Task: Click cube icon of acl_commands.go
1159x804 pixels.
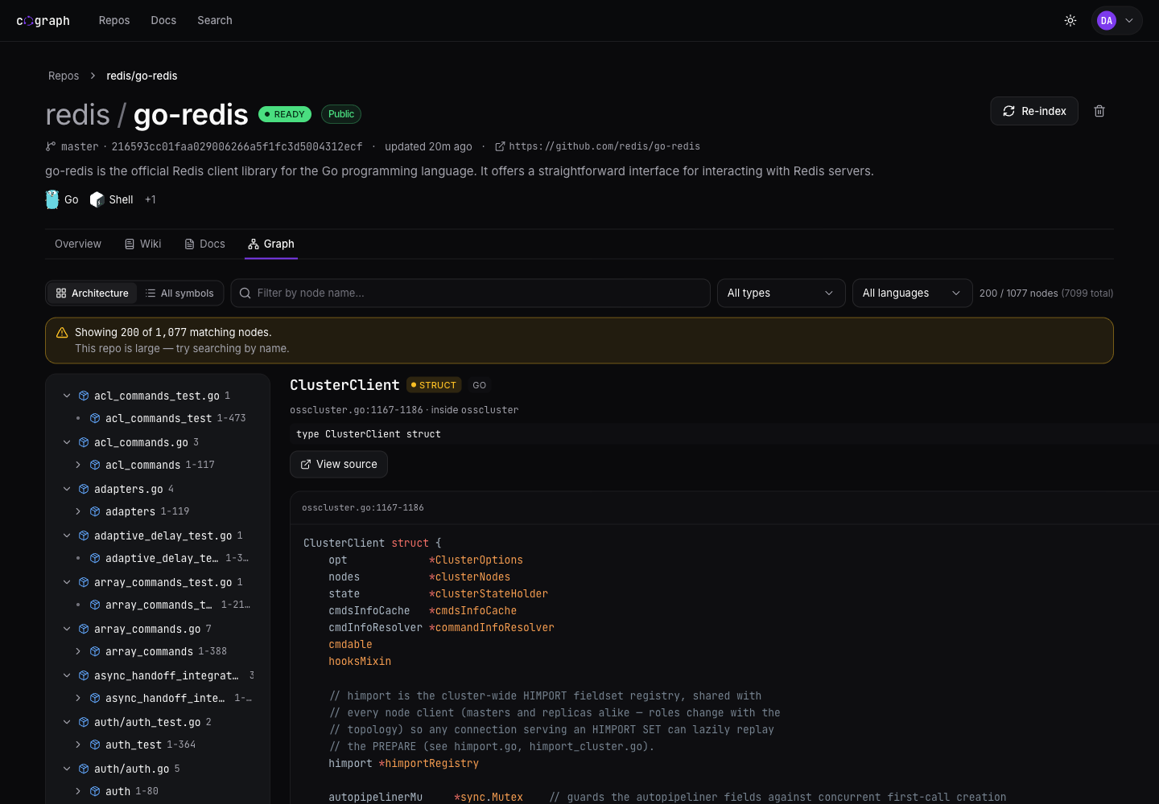Action: (84, 442)
